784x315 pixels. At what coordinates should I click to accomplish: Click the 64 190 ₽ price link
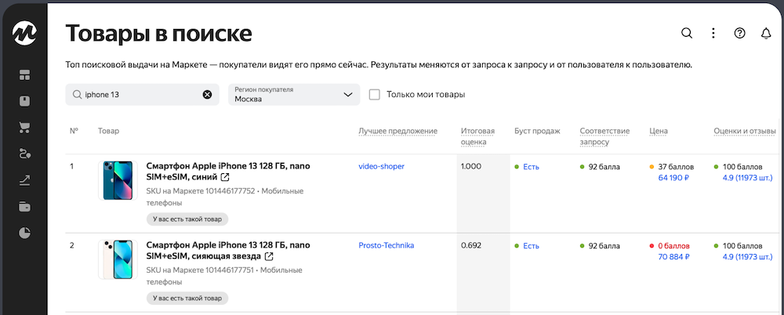pyautogui.click(x=674, y=178)
